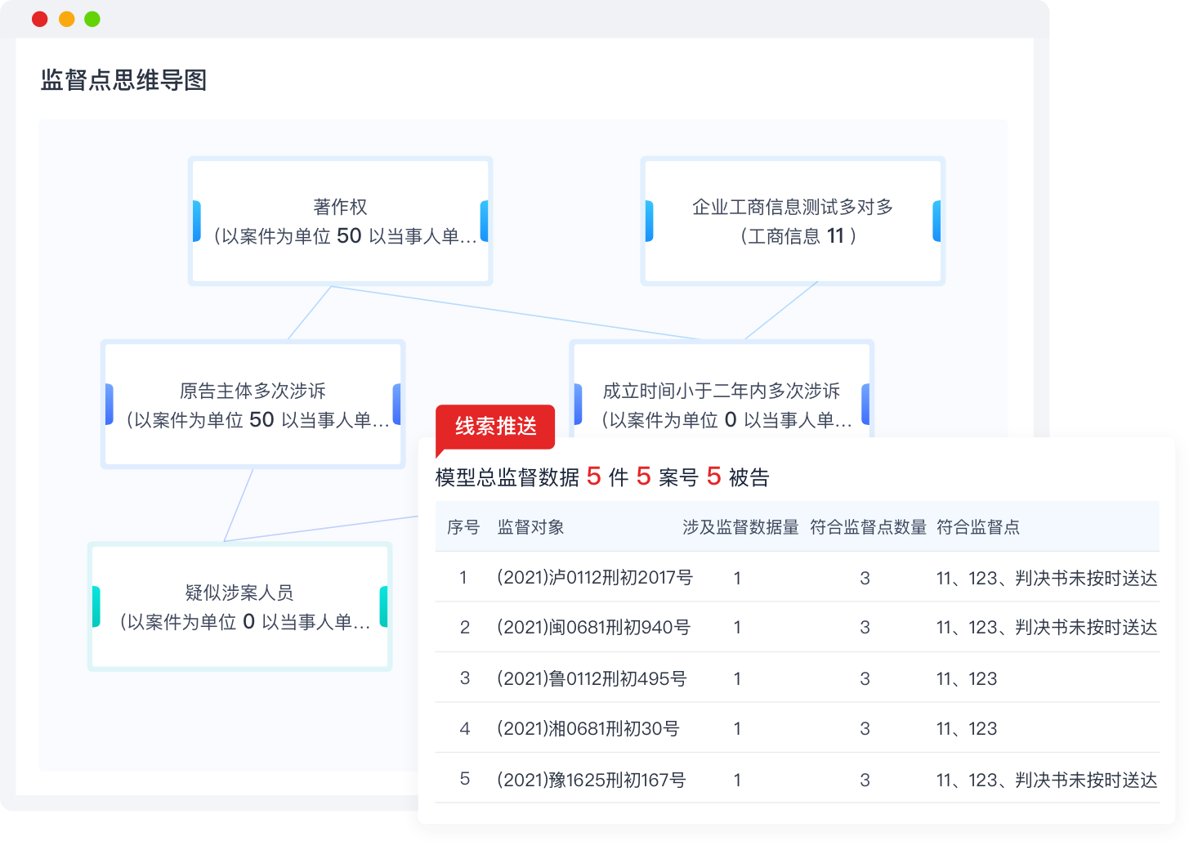Image resolution: width=1198 pixels, height=850 pixels.
Task: Click right connector handle of 著作权 node
Action: coord(485,221)
